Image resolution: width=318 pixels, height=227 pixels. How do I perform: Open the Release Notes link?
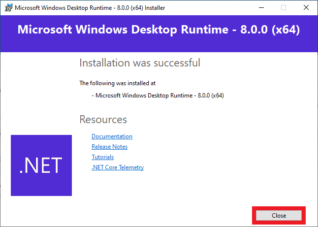109,147
